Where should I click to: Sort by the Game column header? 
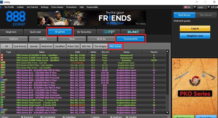[93, 52]
